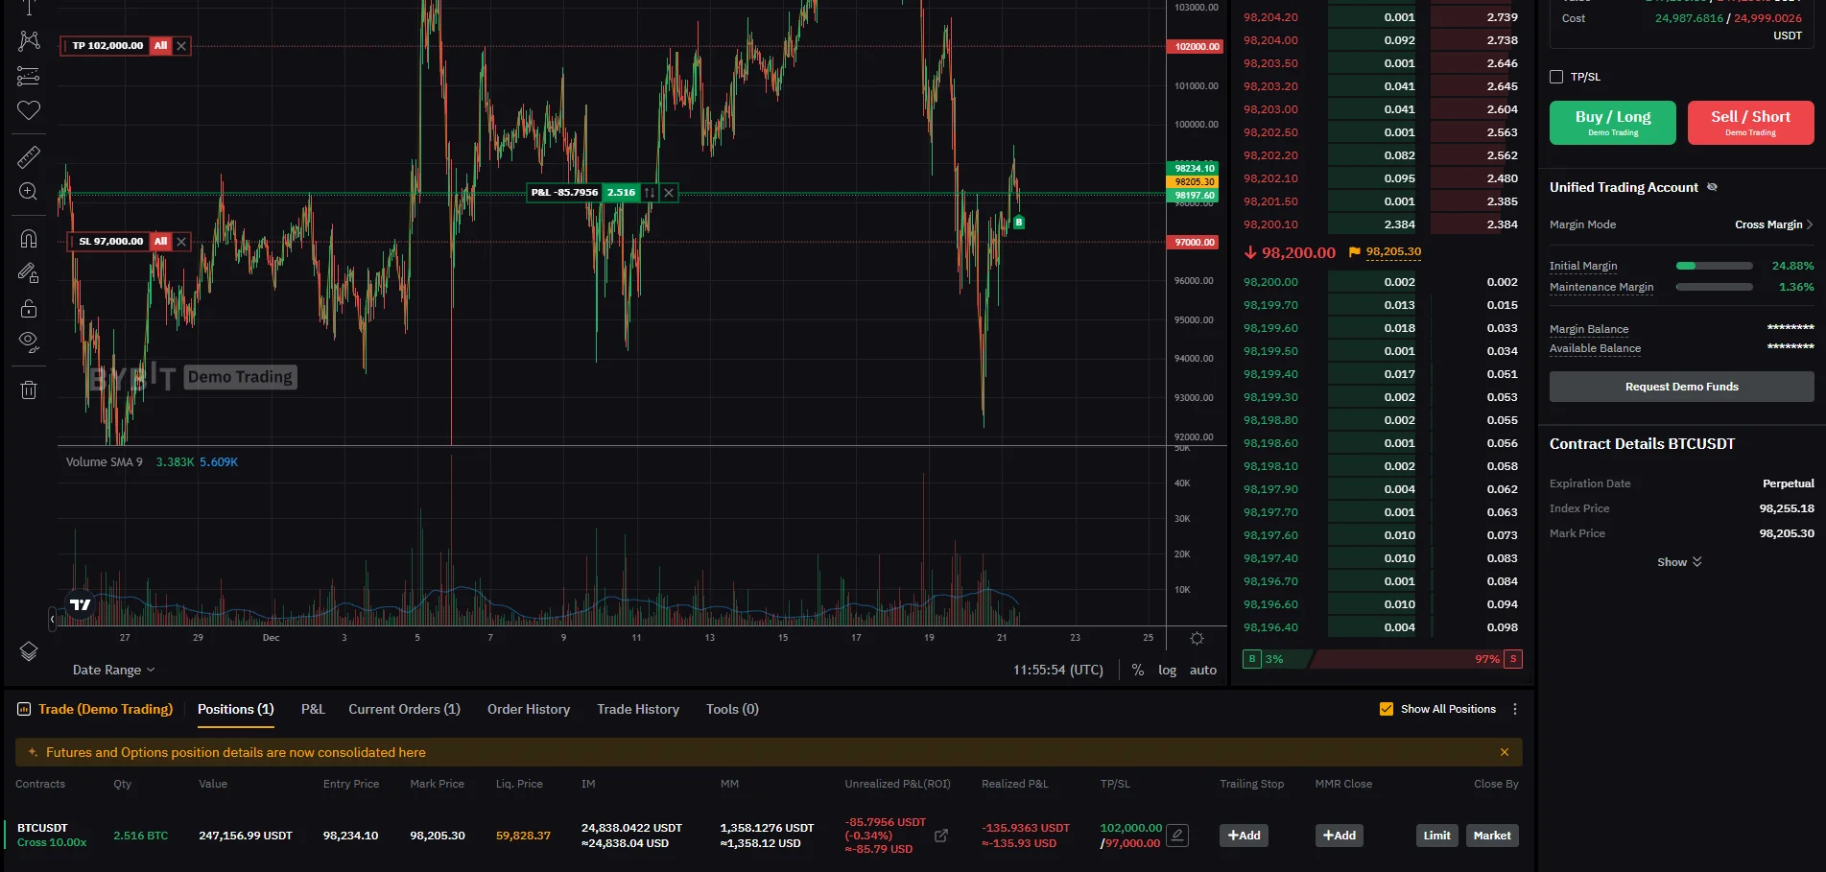Screen dimensions: 1826x872
Task: Open the pattern drawing tool
Action: 29,40
